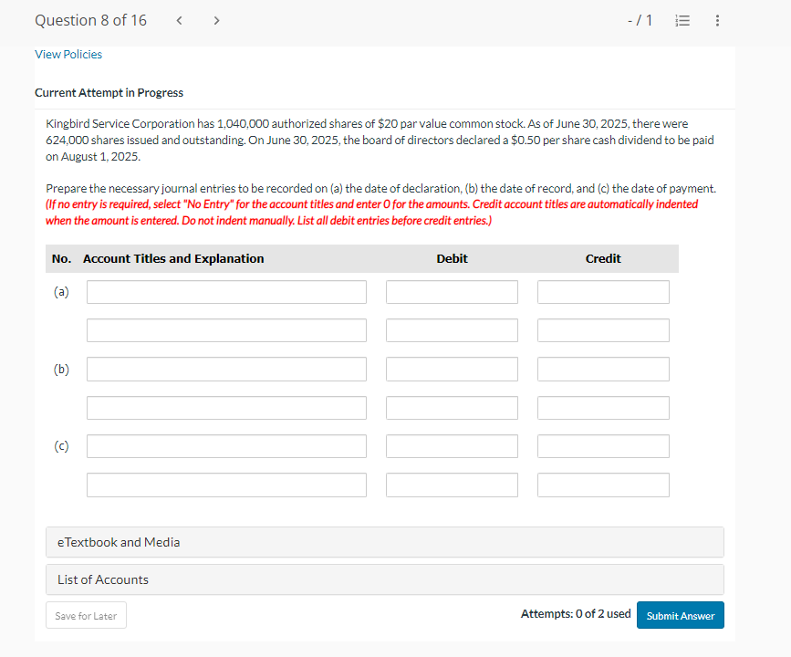Image resolution: width=791 pixels, height=657 pixels.
Task: Click the 'No.' column header
Action: point(61,259)
